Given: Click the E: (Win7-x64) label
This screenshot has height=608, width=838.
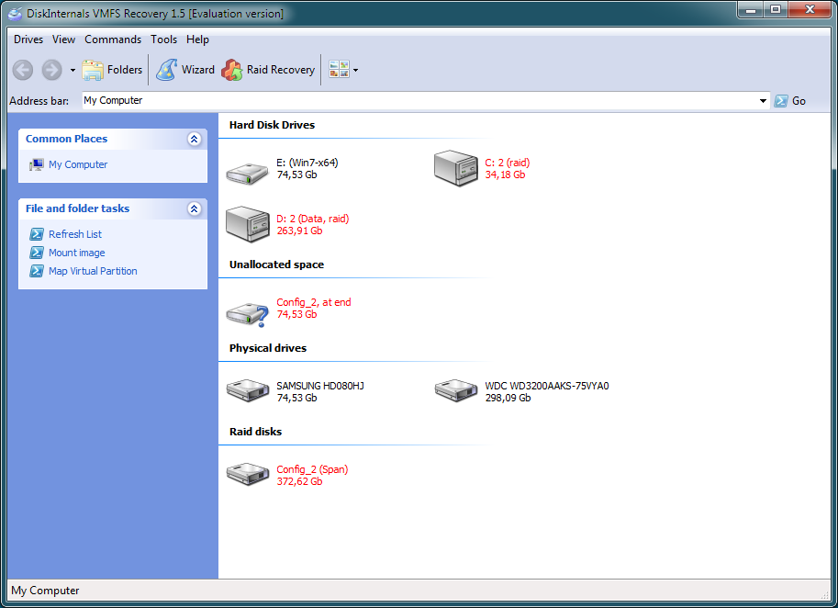Looking at the screenshot, I should coord(307,163).
